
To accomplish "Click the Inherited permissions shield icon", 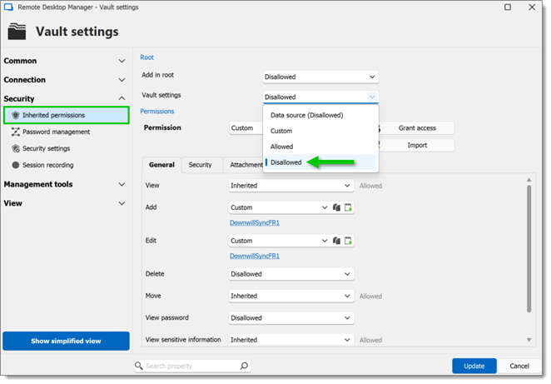I will 16,115.
